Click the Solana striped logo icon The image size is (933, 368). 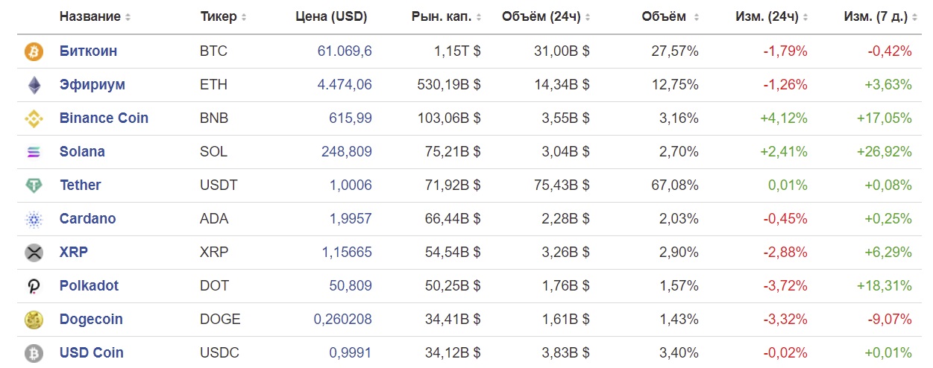(x=34, y=152)
